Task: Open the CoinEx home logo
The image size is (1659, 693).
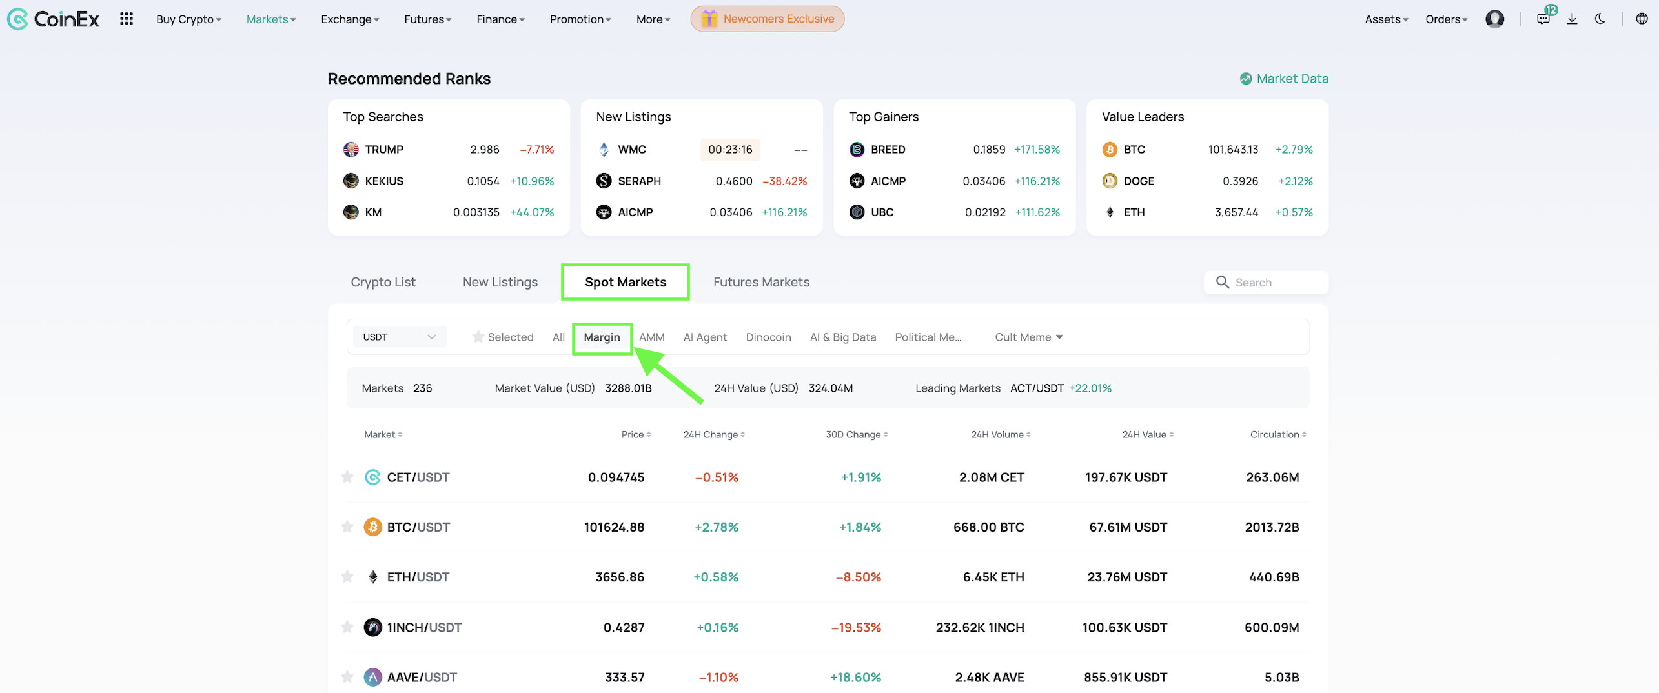Action: pos(53,19)
